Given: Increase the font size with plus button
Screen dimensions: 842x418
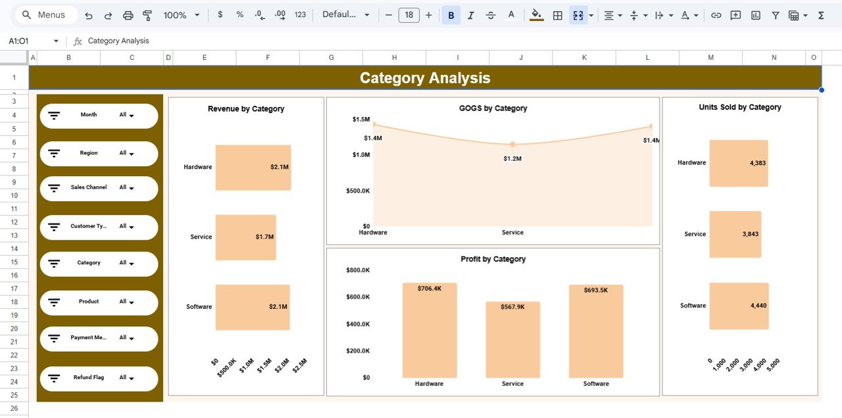Looking at the screenshot, I should [428, 14].
